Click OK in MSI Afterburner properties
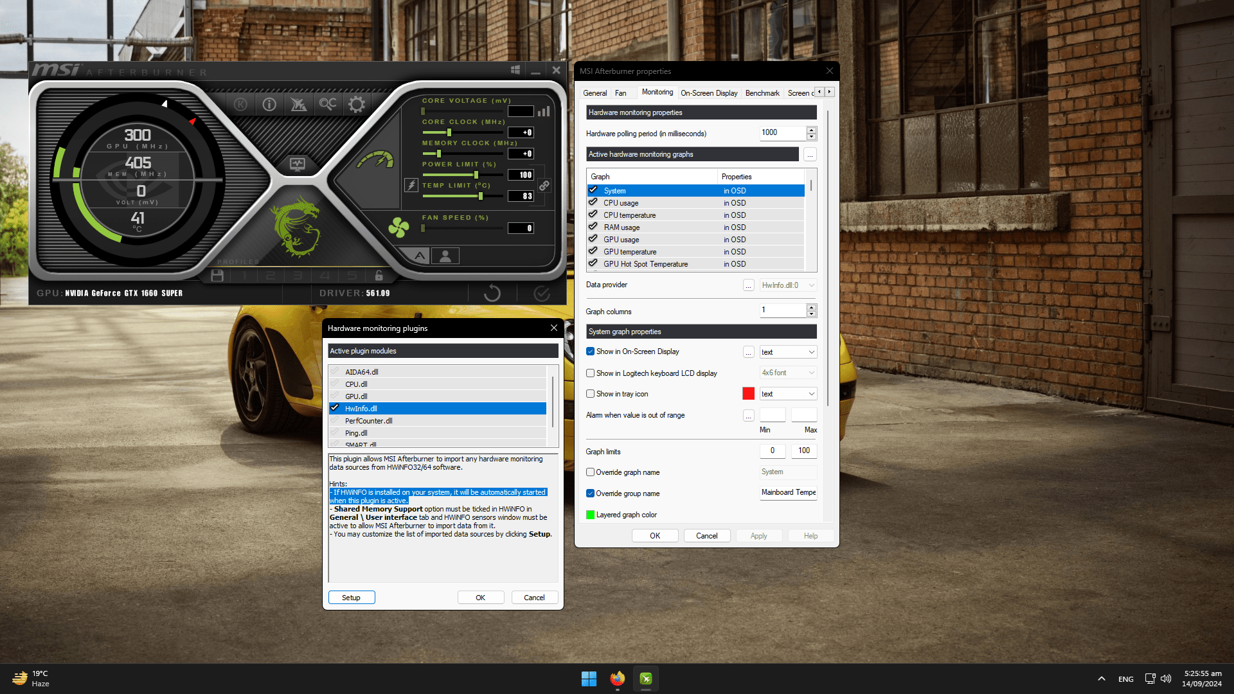This screenshot has width=1234, height=694. click(655, 536)
